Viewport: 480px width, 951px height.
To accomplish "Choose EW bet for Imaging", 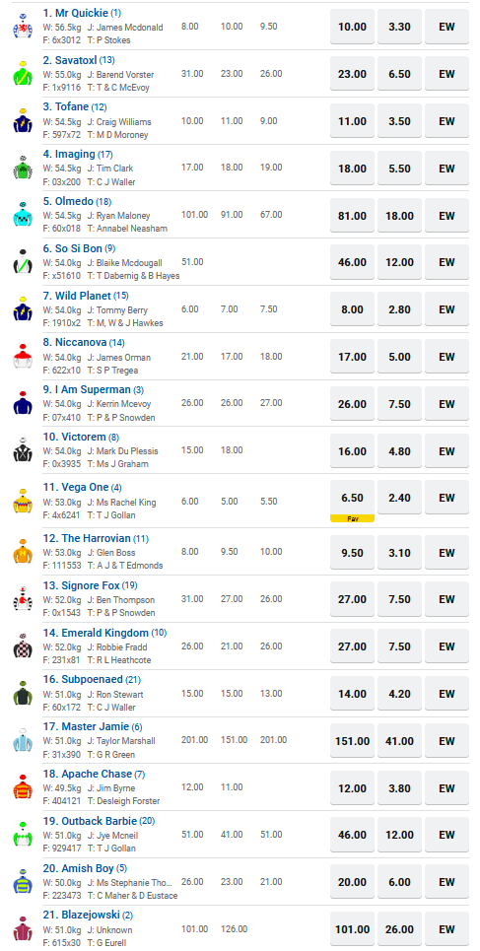I will 446,169.
